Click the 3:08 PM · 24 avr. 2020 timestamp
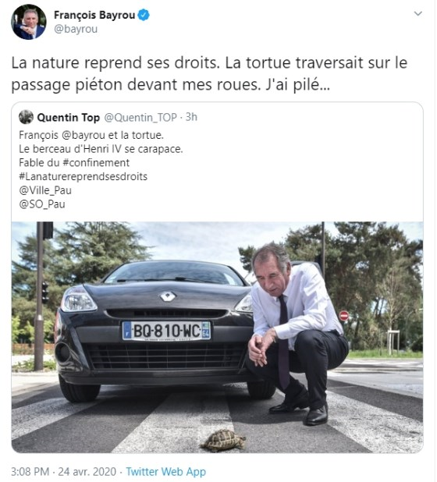The height and width of the screenshot is (482, 437). tap(64, 472)
